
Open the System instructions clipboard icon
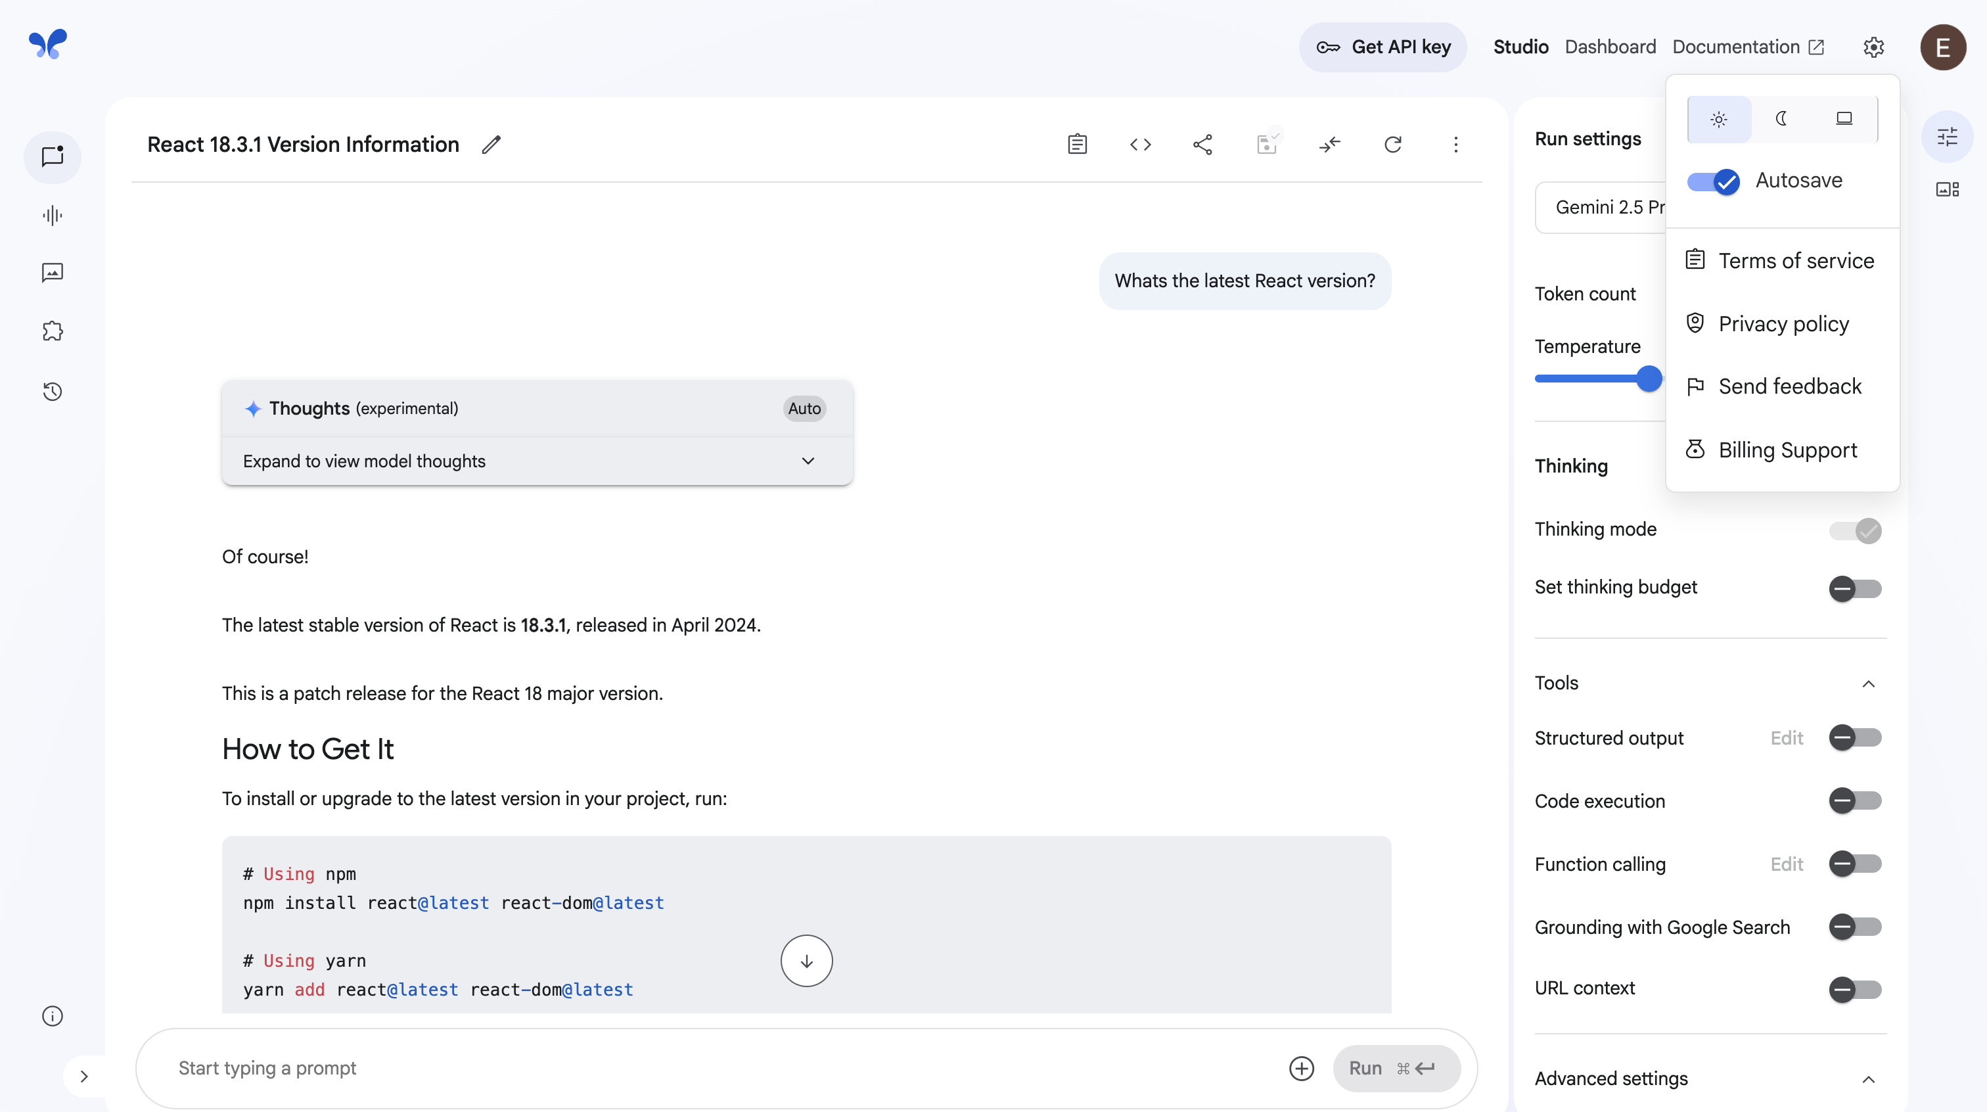[x=1078, y=145]
